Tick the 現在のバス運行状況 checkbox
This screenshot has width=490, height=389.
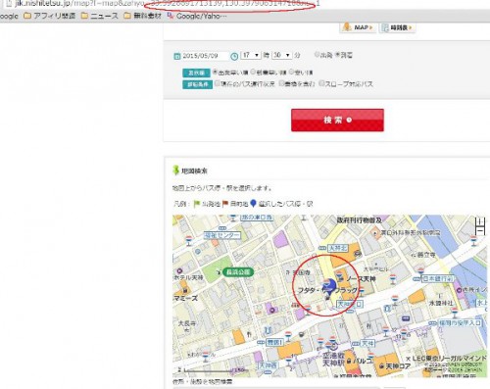(x=218, y=83)
